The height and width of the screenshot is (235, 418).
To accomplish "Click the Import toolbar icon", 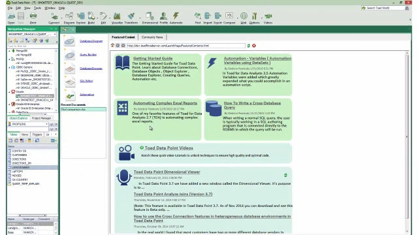I will click(x=208, y=16).
